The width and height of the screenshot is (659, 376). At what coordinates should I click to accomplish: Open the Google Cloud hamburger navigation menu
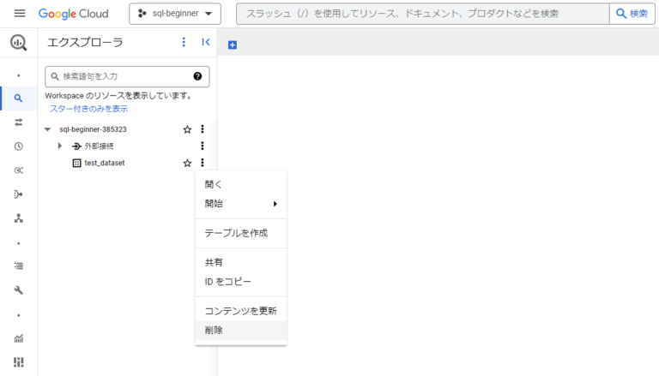[20, 14]
